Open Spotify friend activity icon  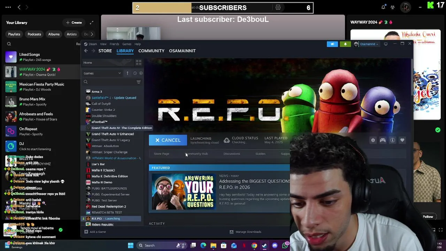393,7
